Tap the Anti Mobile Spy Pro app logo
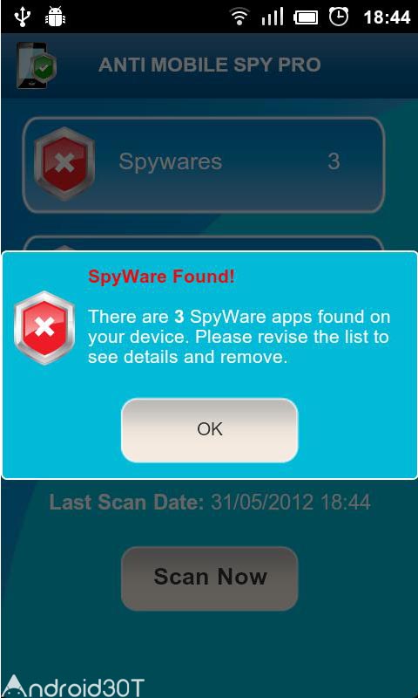 click(36, 65)
